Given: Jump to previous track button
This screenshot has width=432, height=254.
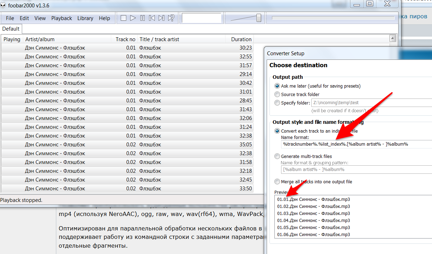Looking at the screenshot, I should tap(152, 18).
